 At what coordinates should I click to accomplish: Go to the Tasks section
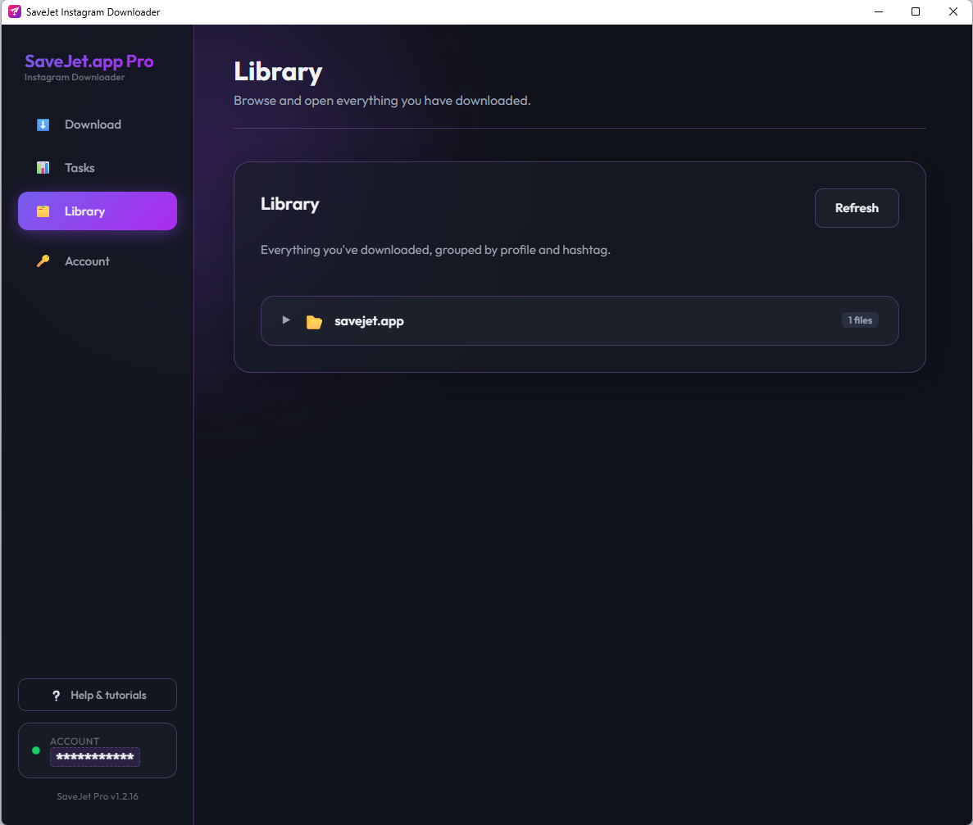98,168
